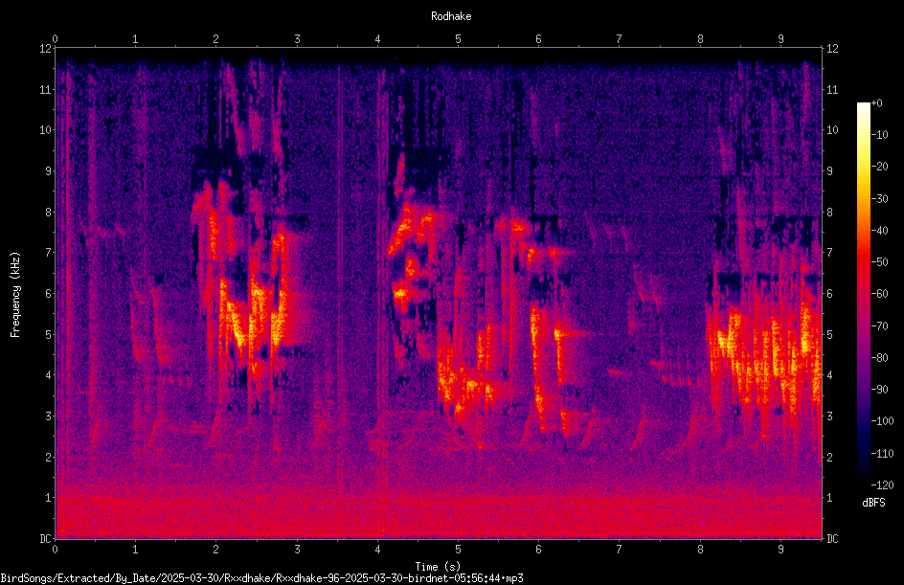
Task: Click the "-50" value on the dBFS scale
Action: (x=880, y=262)
